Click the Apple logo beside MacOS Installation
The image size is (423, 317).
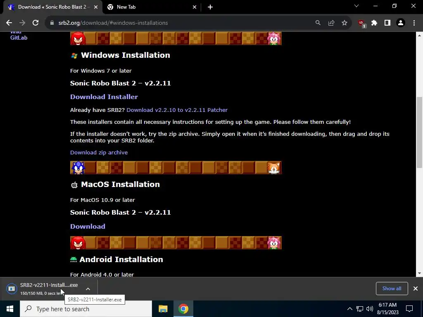74,185
